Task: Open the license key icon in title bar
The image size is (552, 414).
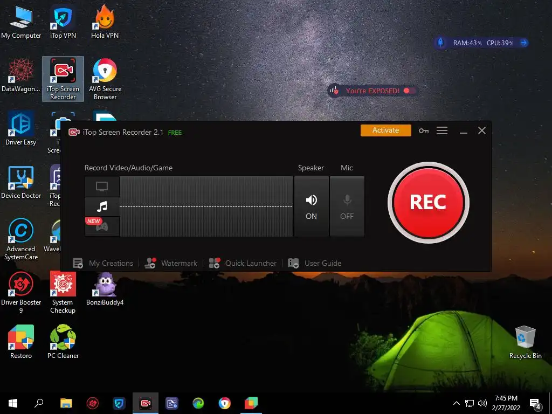Action: click(424, 130)
